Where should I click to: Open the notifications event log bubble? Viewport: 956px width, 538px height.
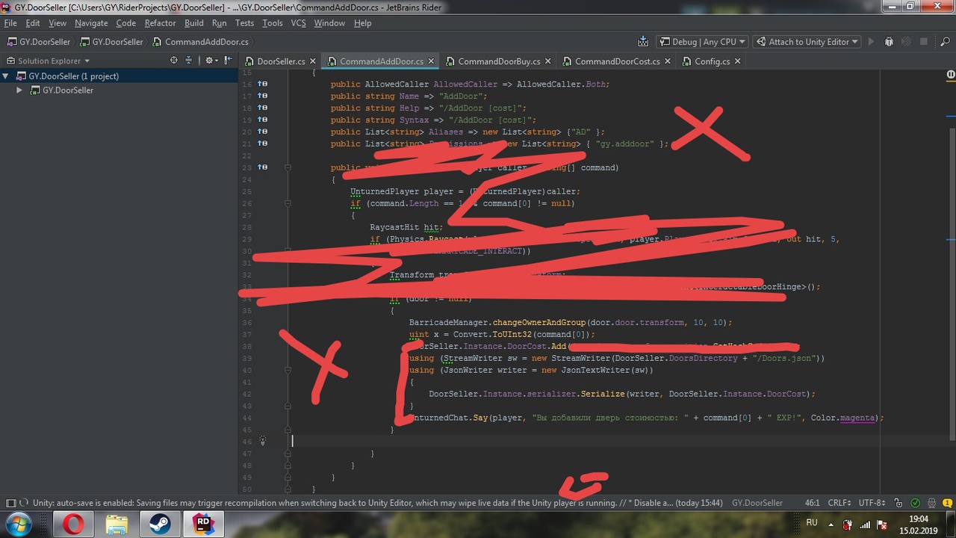click(x=947, y=504)
